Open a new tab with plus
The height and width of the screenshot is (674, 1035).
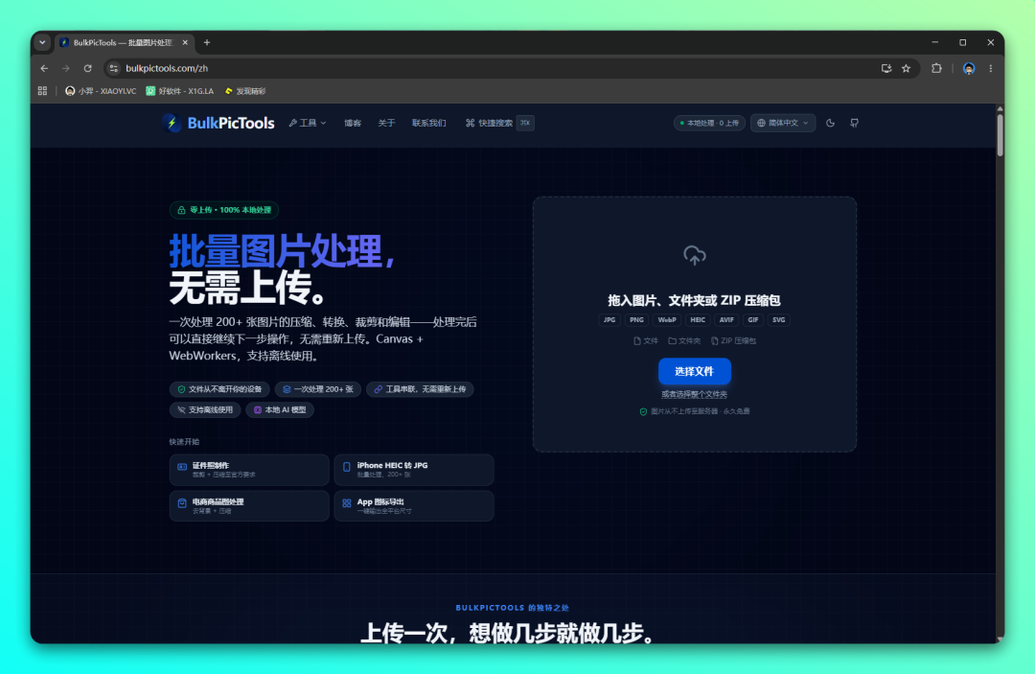(x=207, y=42)
